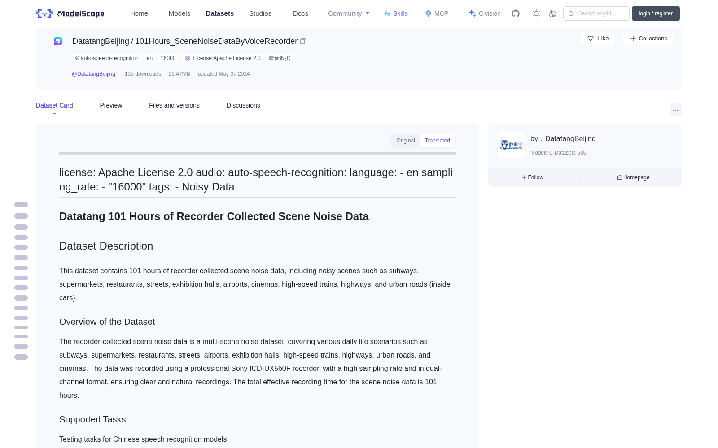Click the 噪音数据 tag

point(280,58)
